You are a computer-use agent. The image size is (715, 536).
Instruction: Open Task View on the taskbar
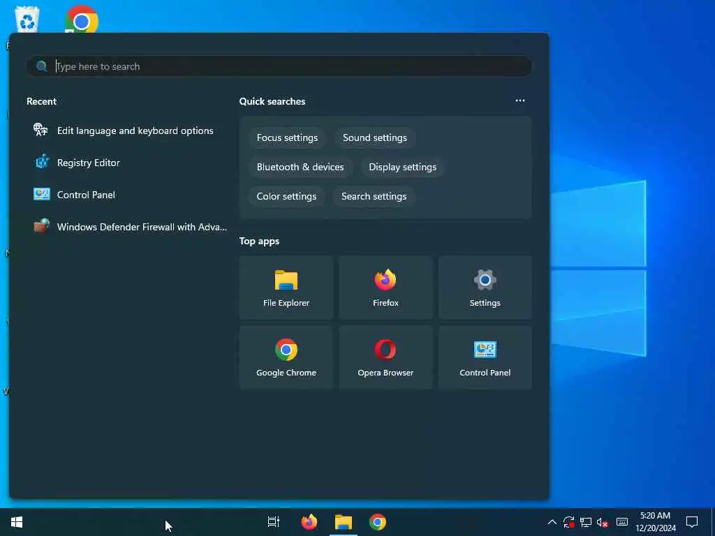click(273, 522)
